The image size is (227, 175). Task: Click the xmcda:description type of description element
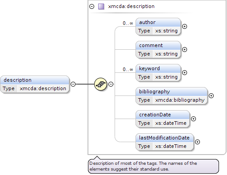click(x=43, y=88)
